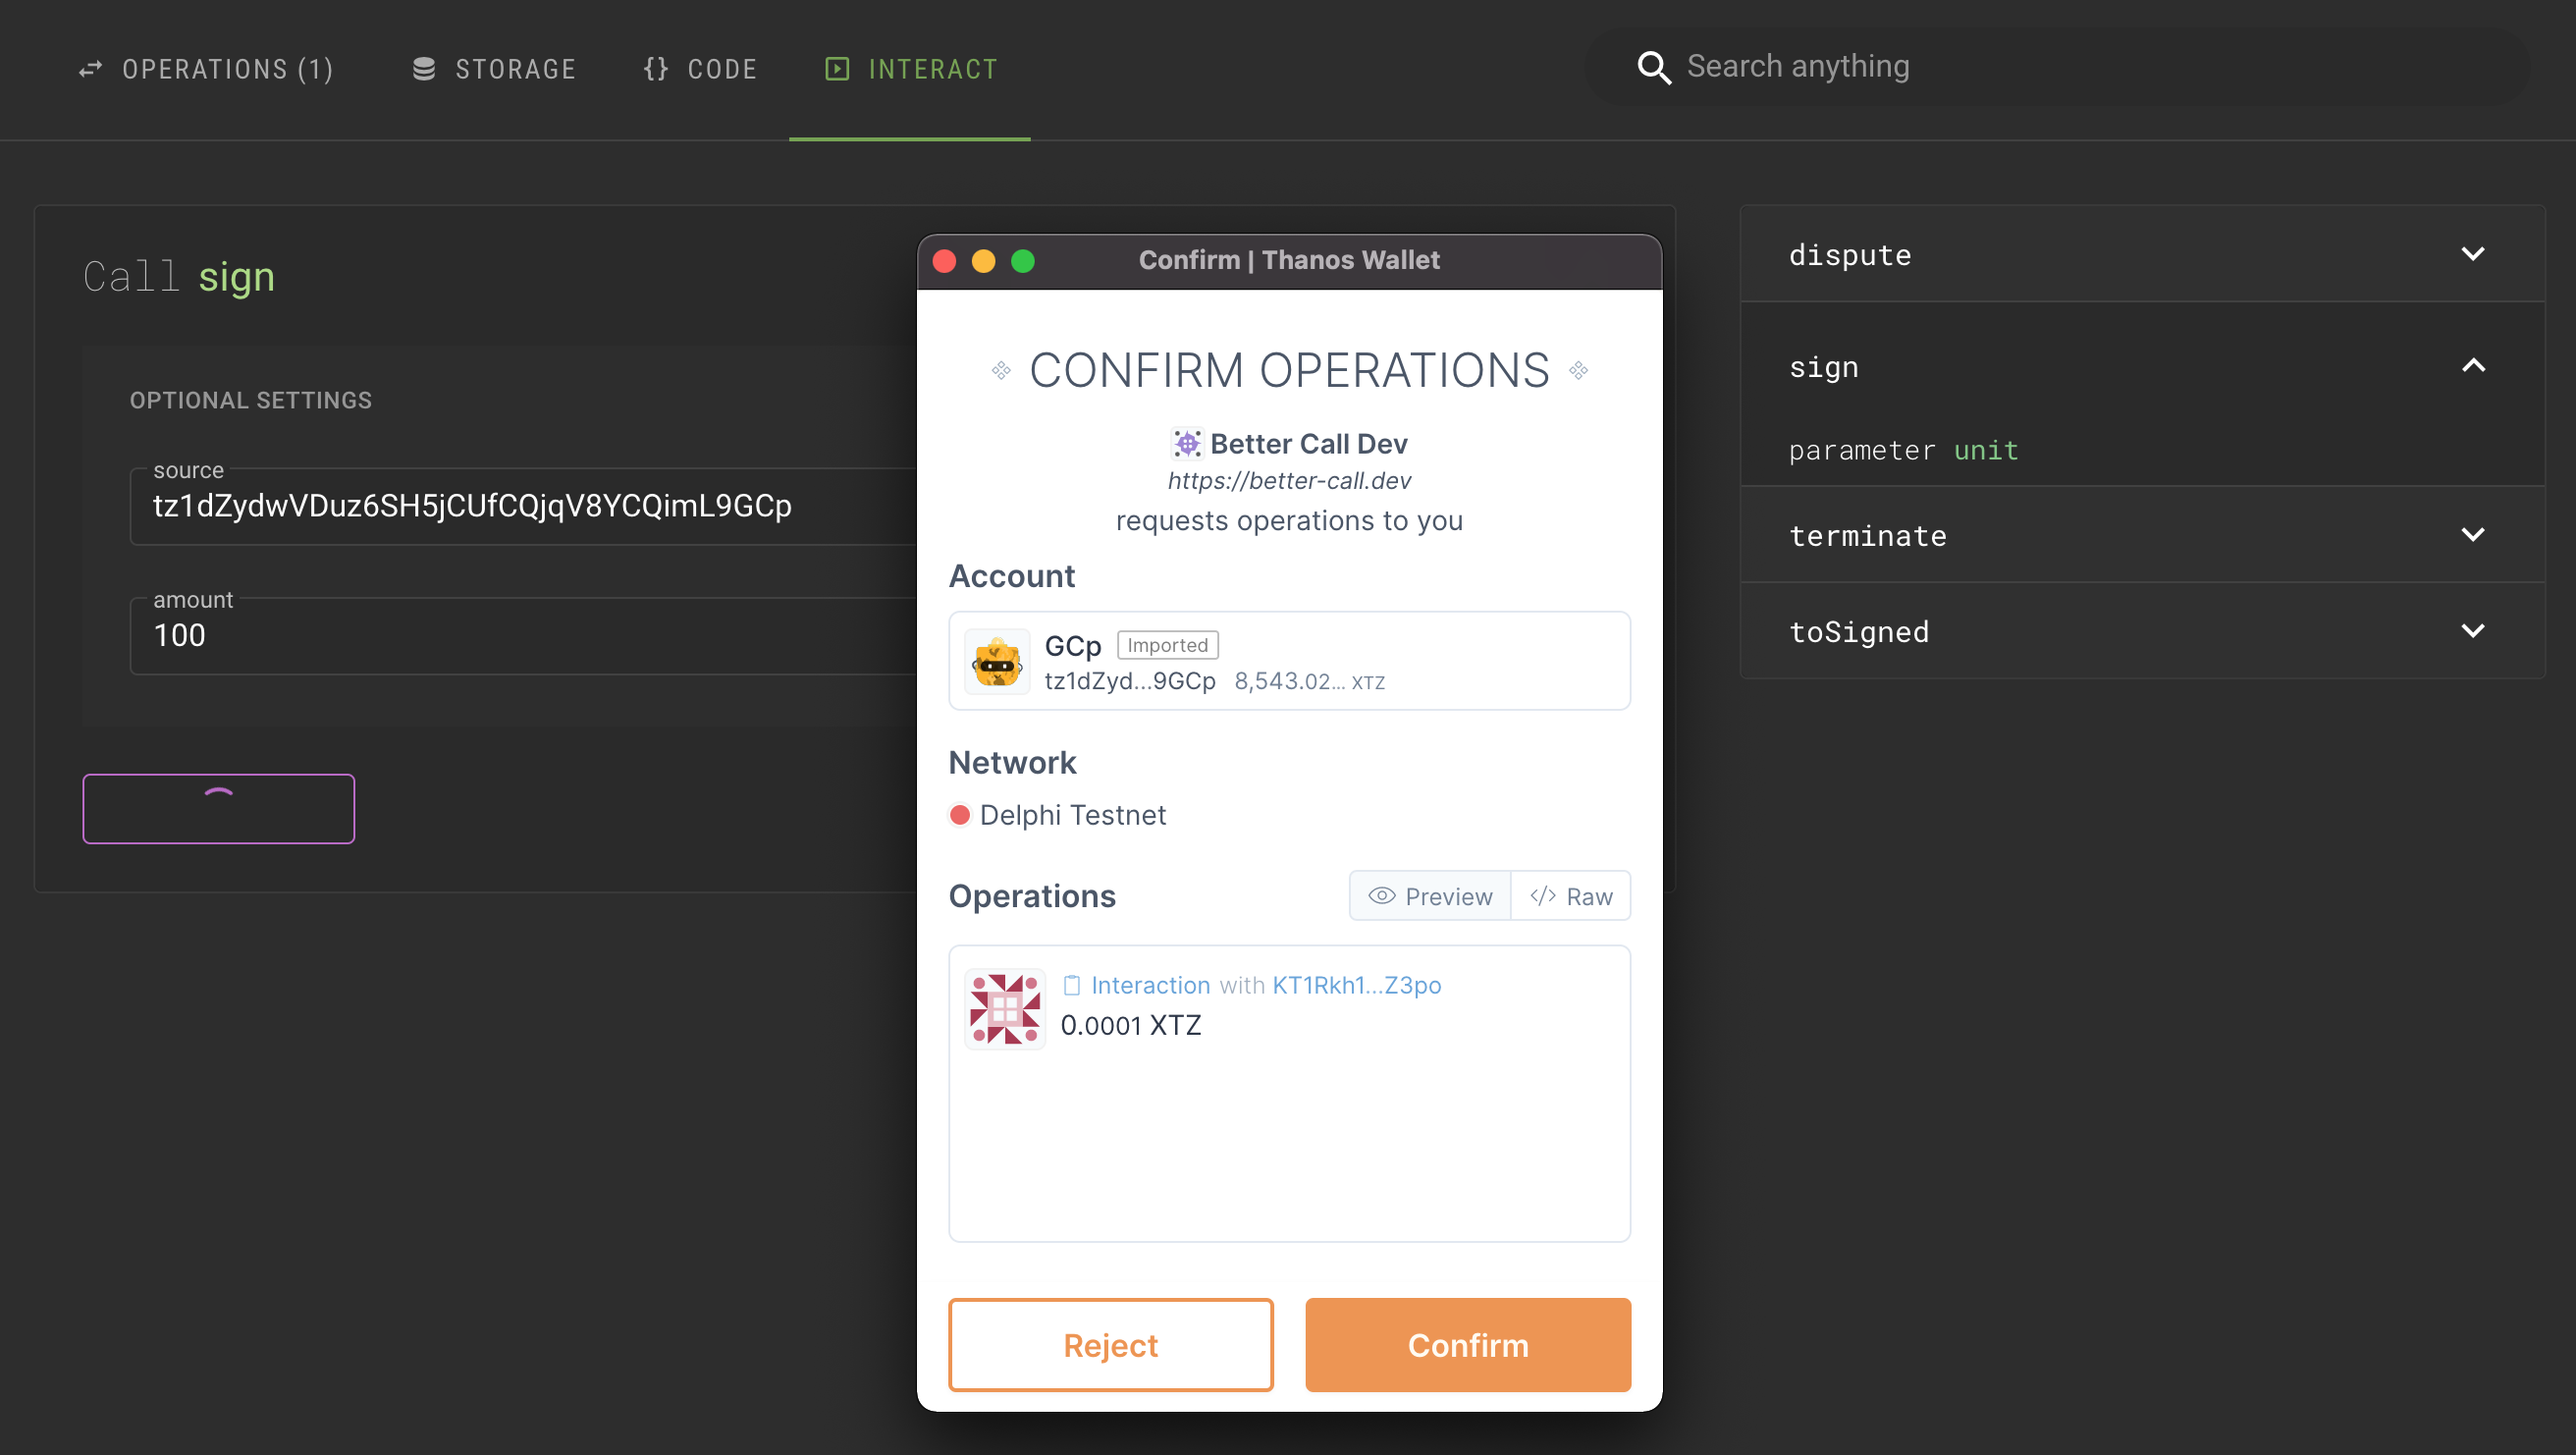Focus the Search anything field
This screenshot has width=2576, height=1455.
[2058, 67]
